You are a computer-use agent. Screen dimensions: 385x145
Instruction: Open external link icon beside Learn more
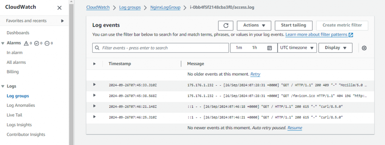351,35
